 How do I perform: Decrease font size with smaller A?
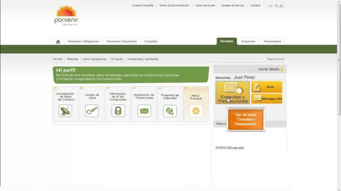270,6
